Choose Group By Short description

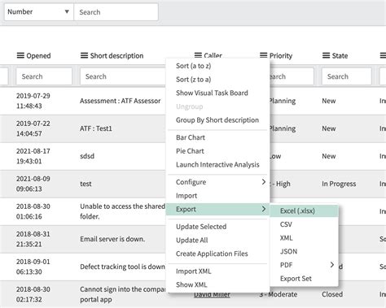[x=217, y=120]
